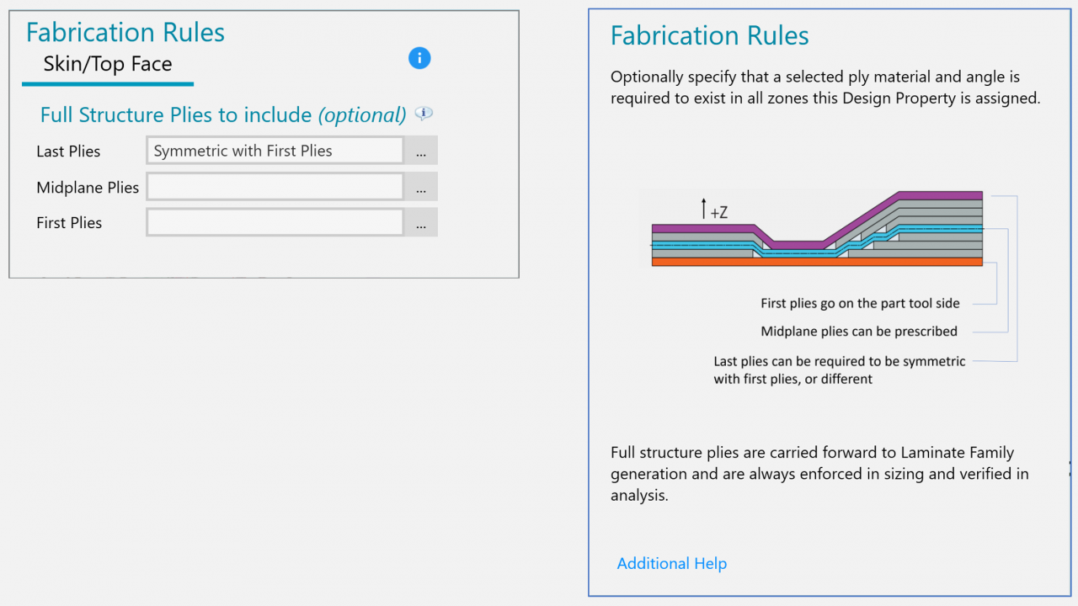Viewport: 1078px width, 606px height.
Task: Select the Skin/Top Face tab
Action: 108,65
